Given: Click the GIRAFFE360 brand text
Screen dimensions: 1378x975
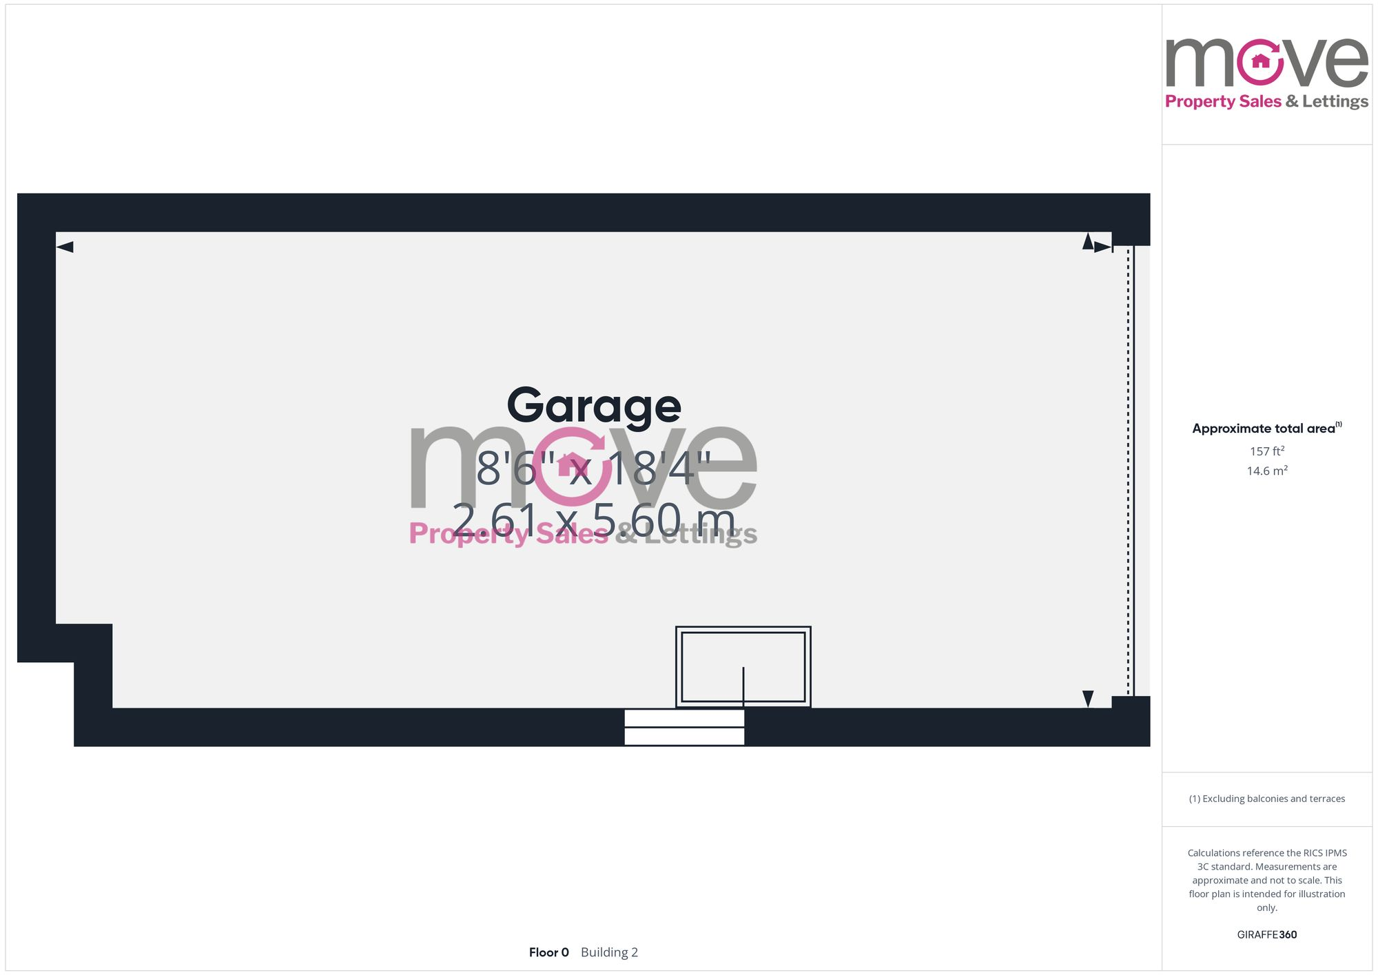Looking at the screenshot, I should click(1266, 934).
